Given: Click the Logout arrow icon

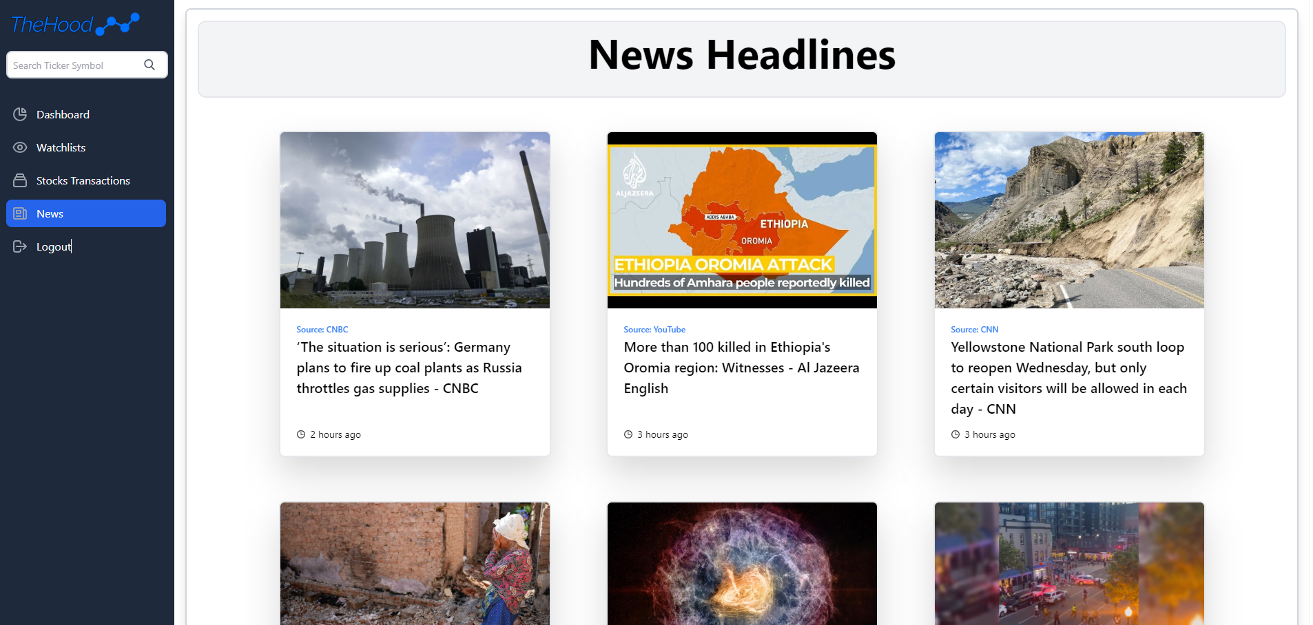Looking at the screenshot, I should point(20,246).
